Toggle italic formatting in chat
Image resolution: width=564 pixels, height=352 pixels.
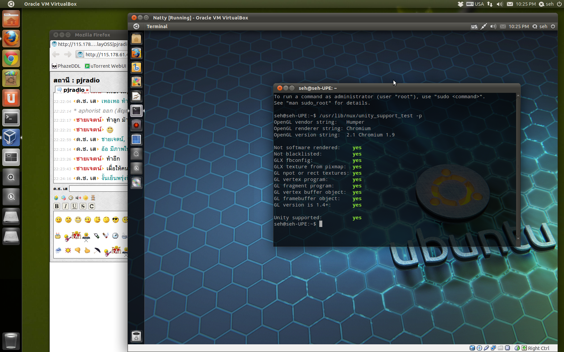point(65,206)
